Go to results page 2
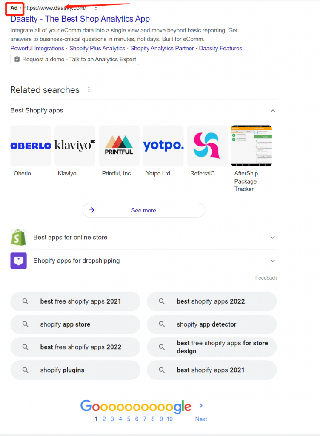 pyautogui.click(x=104, y=419)
